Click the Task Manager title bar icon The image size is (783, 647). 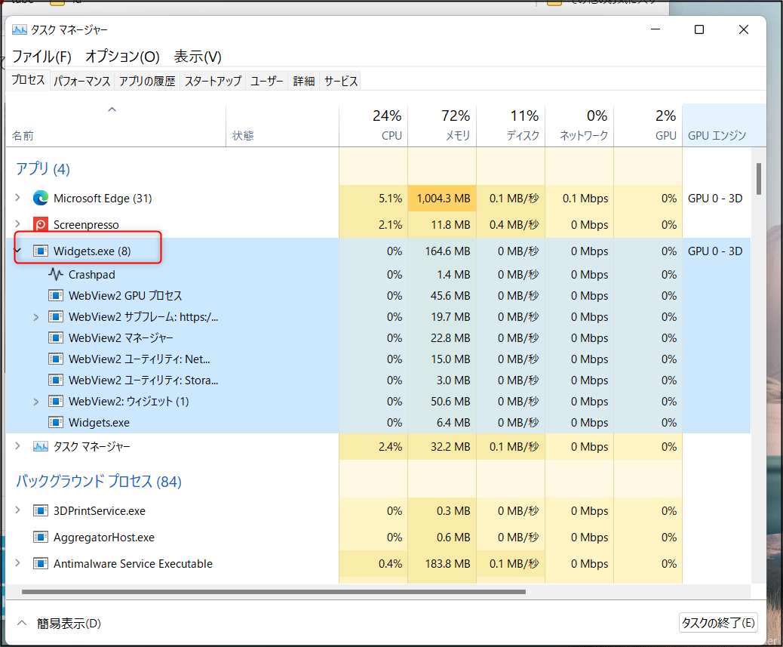tap(20, 30)
